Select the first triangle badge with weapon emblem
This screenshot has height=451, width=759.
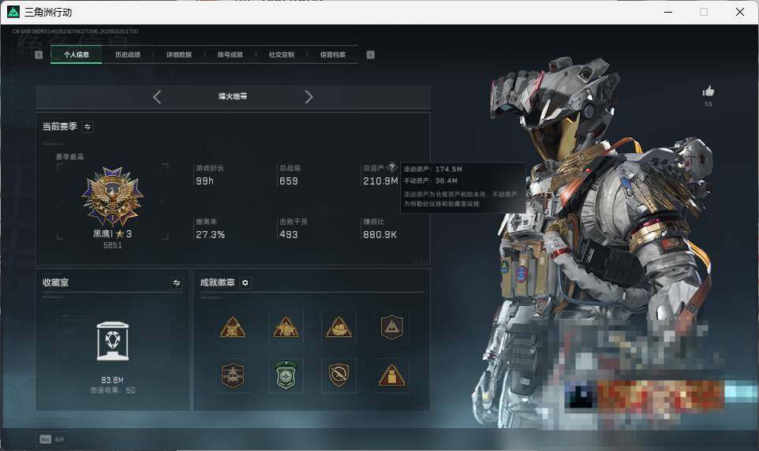[x=233, y=327]
